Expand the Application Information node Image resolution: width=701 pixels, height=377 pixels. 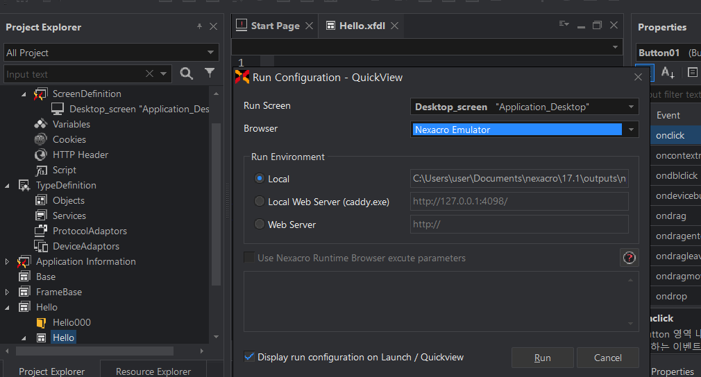(7, 261)
